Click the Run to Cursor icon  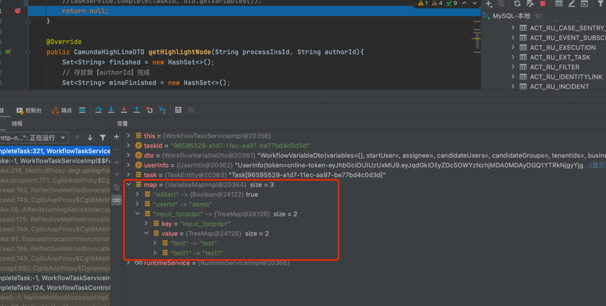coord(162,110)
